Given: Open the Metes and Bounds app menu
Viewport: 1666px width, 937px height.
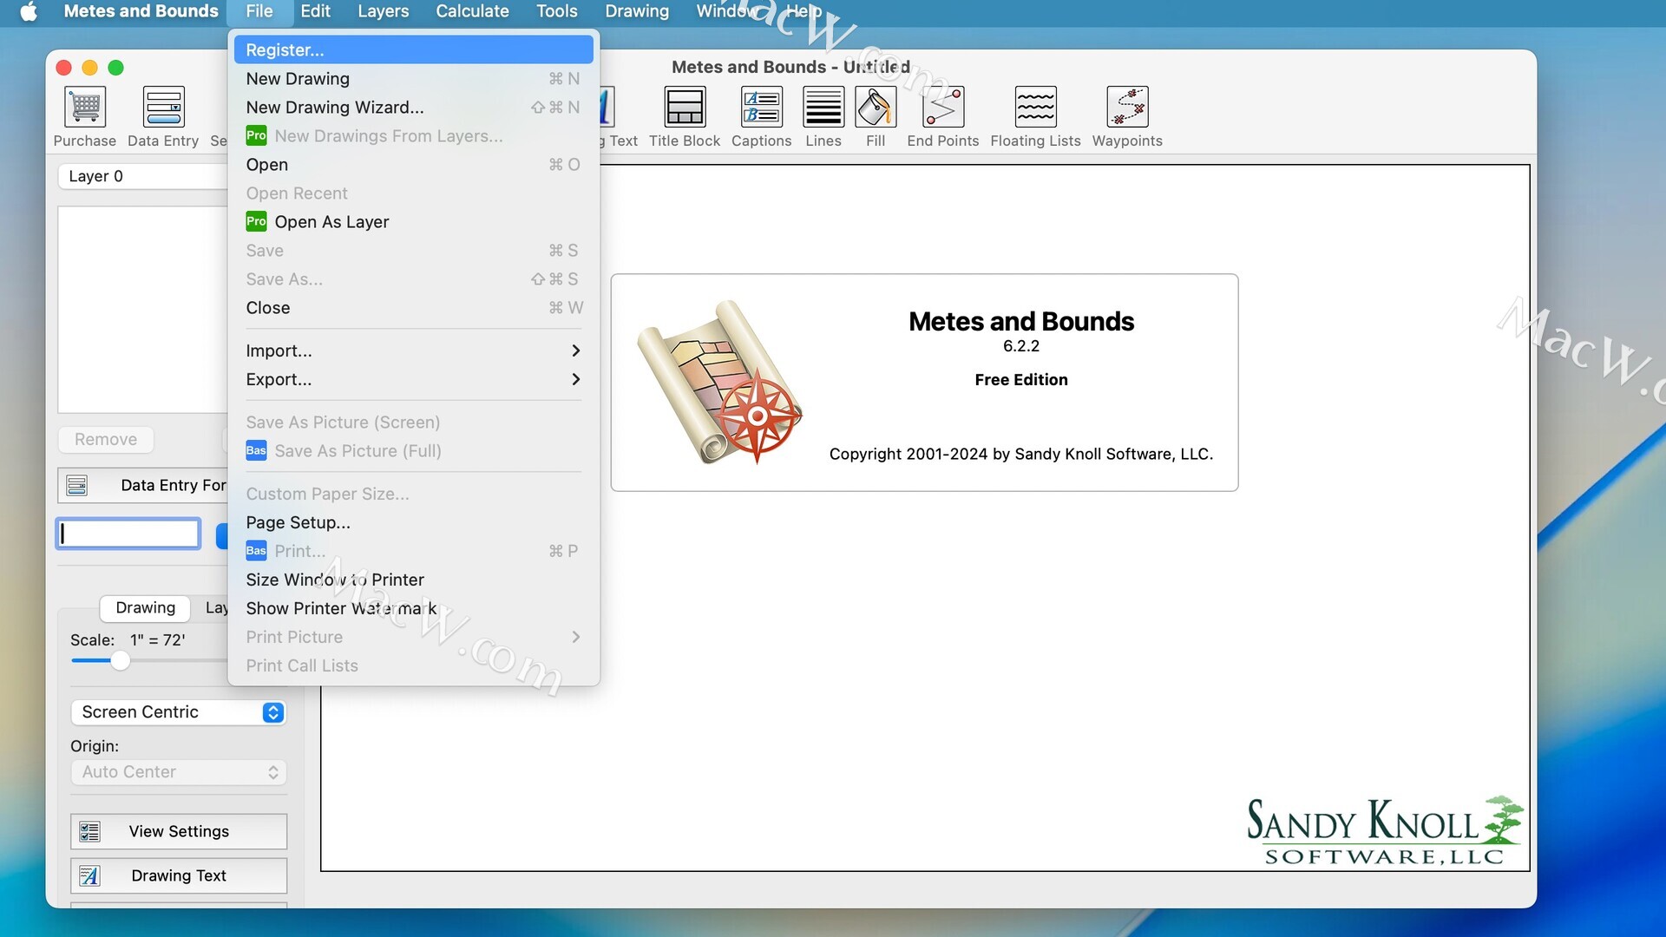Looking at the screenshot, I should pyautogui.click(x=141, y=11).
